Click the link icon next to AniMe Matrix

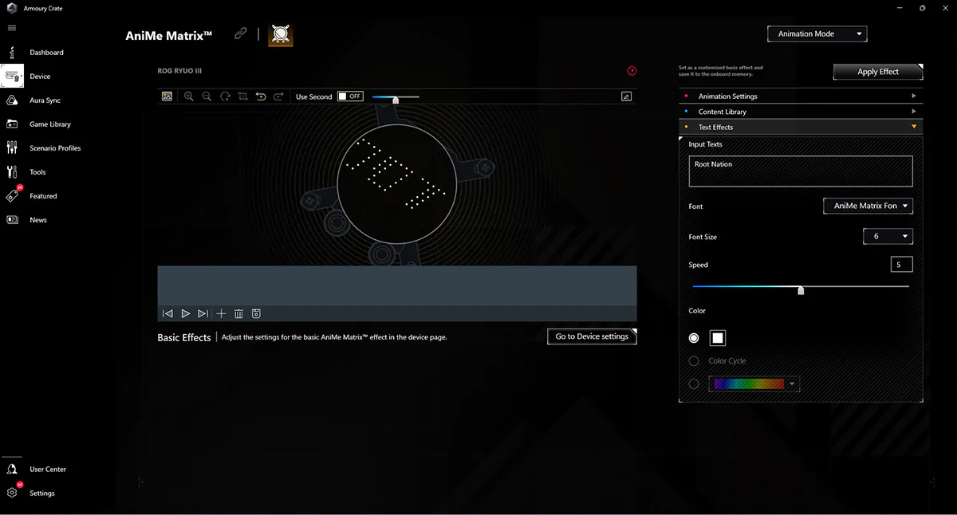point(240,33)
